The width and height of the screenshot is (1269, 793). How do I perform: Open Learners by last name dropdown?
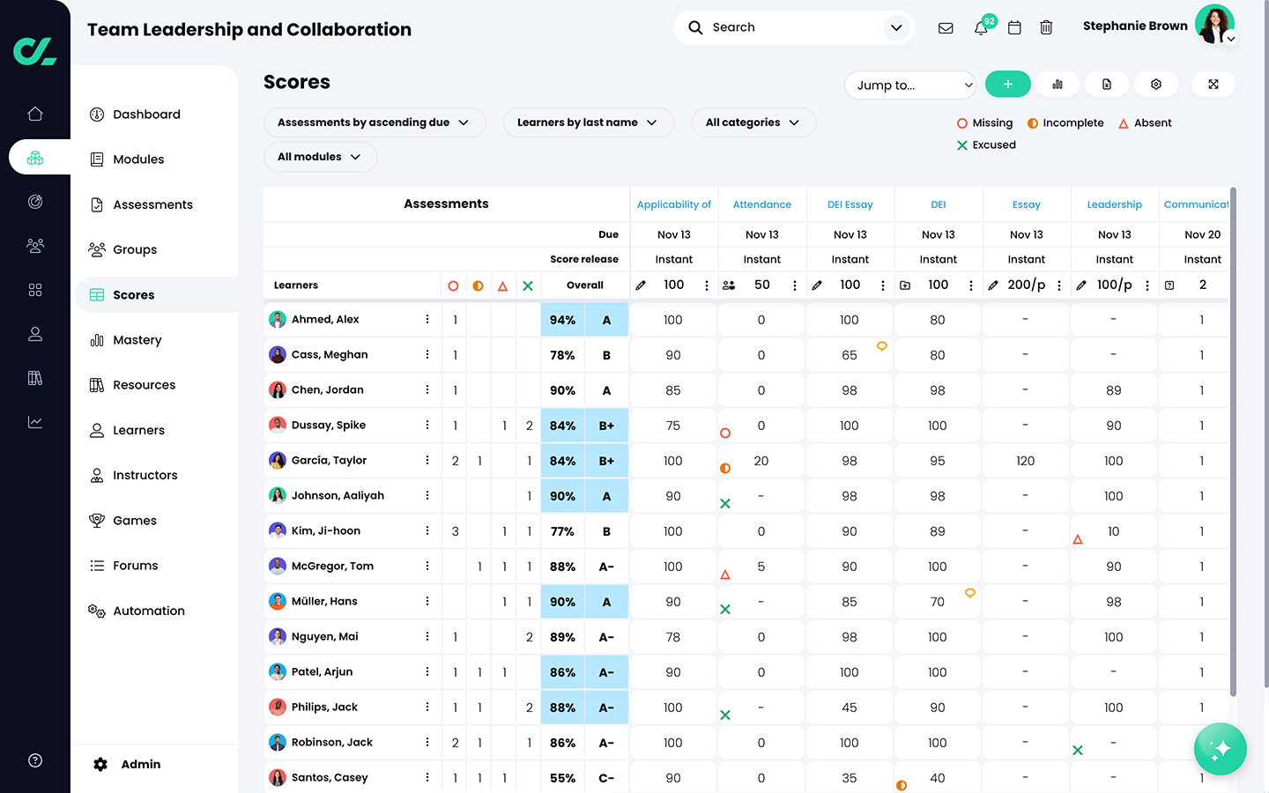(x=589, y=122)
